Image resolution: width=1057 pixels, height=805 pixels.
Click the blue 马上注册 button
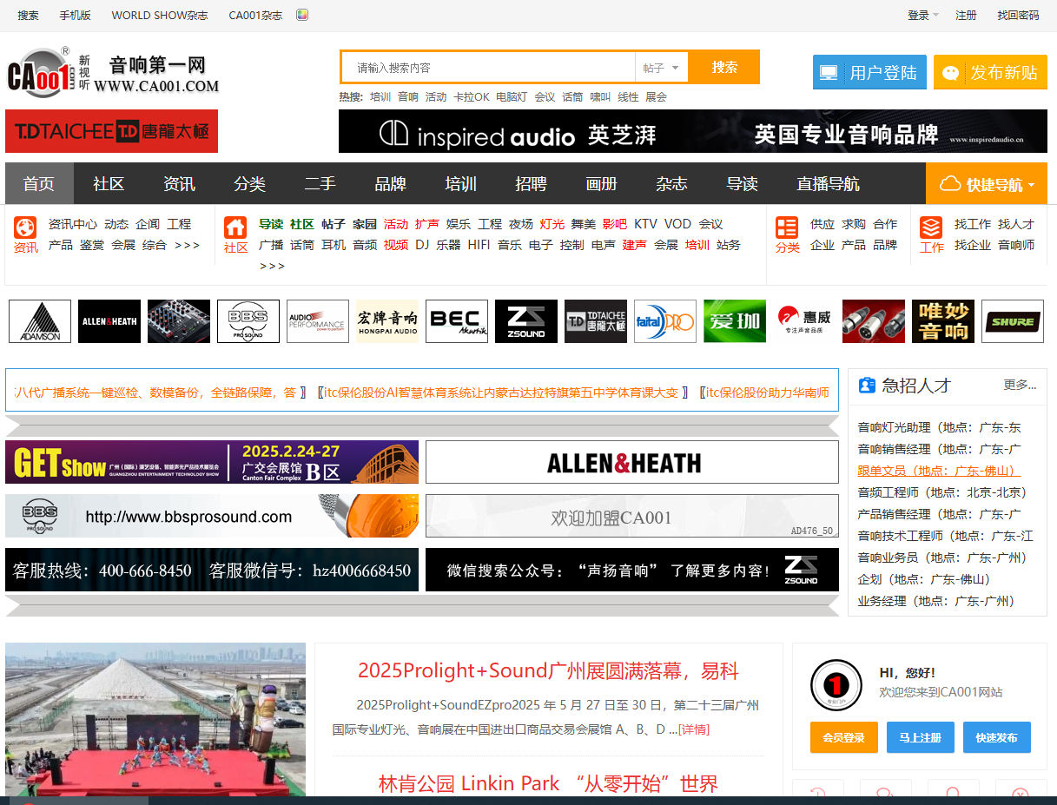click(920, 737)
